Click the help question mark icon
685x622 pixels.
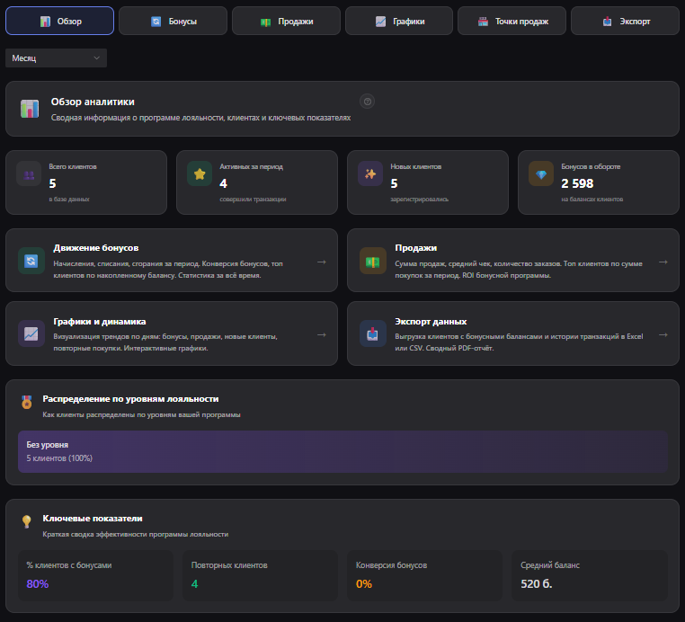point(367,102)
